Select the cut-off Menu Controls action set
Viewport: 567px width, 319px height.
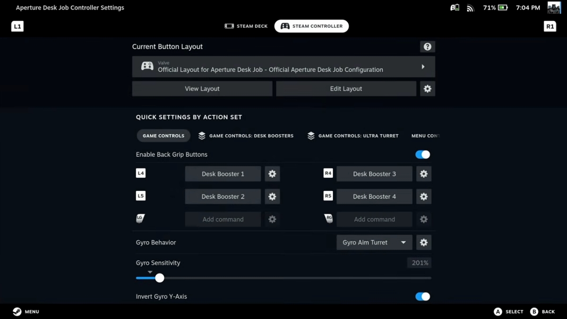(424, 136)
